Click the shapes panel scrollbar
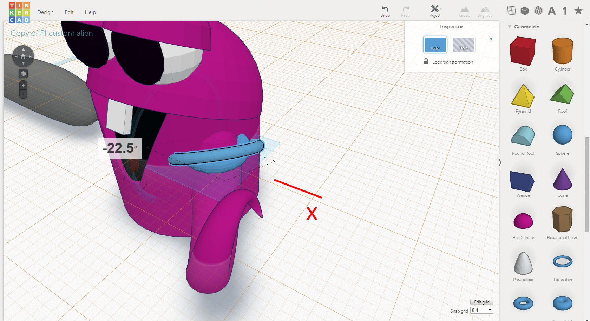Screen dimensions: 590x321 pyautogui.click(x=587, y=184)
